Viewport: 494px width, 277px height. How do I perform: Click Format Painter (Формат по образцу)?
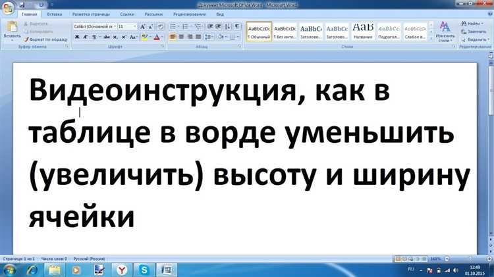pos(45,39)
